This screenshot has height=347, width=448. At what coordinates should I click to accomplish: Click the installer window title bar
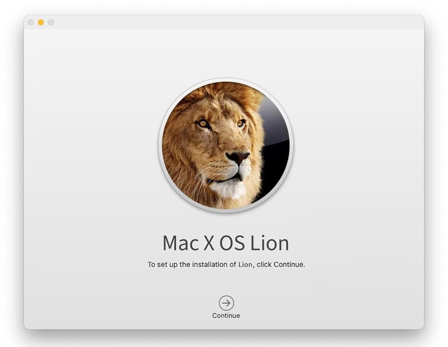click(x=224, y=21)
